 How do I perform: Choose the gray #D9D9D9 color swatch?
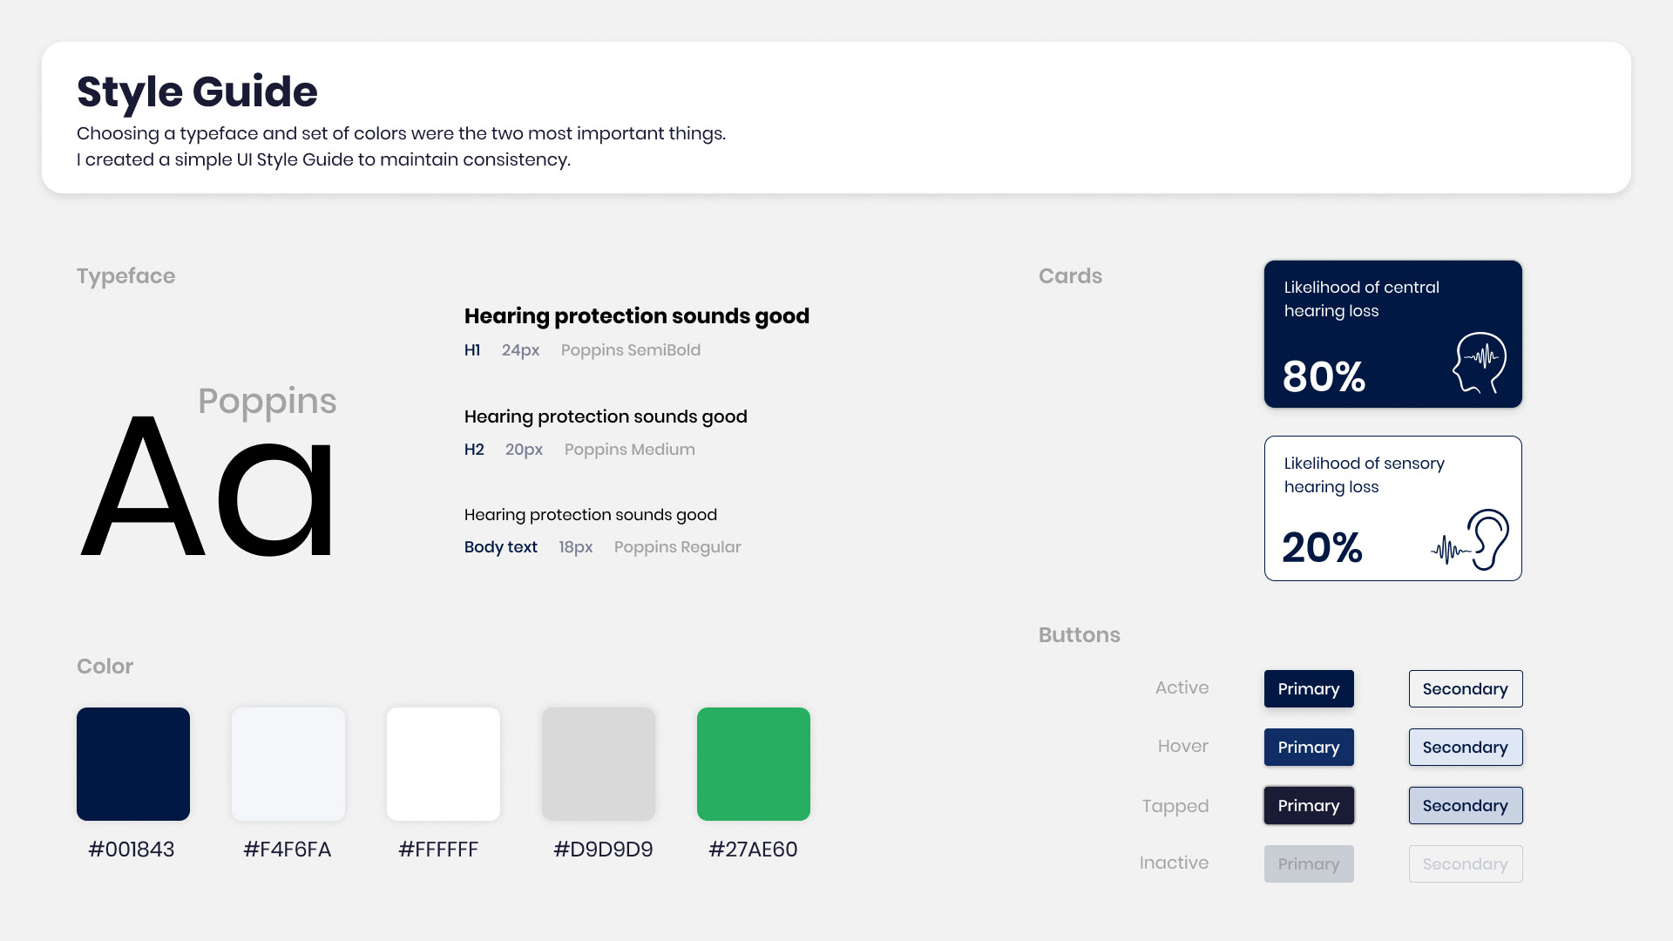click(x=599, y=764)
